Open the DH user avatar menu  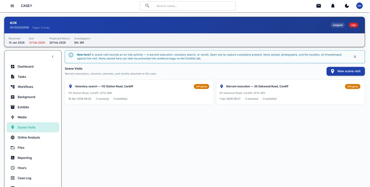[360, 6]
